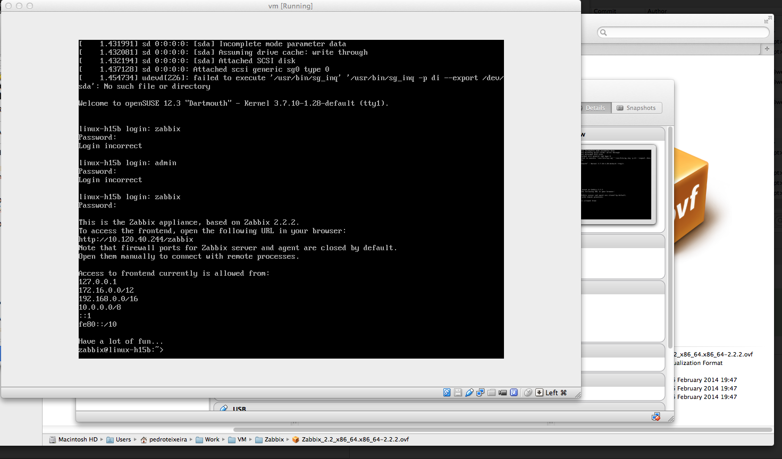
Task: Click the Zabbix folder in Finder path bar
Action: [x=270, y=439]
